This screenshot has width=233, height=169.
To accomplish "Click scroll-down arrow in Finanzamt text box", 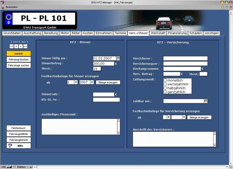I will [119, 133].
